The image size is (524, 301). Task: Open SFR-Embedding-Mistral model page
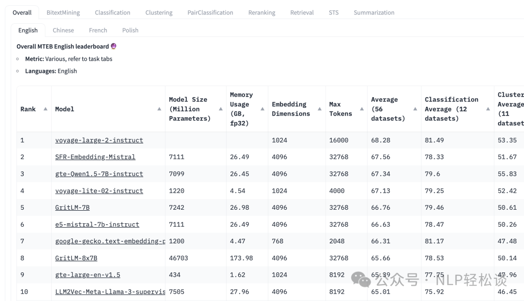[x=95, y=157]
